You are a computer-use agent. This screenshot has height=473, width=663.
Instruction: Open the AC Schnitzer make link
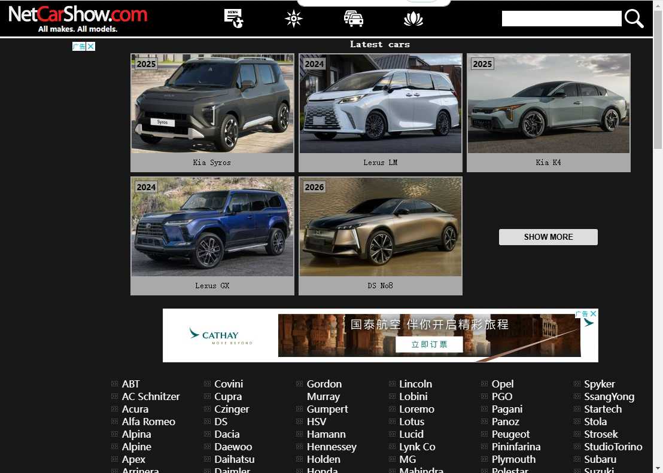click(x=151, y=396)
